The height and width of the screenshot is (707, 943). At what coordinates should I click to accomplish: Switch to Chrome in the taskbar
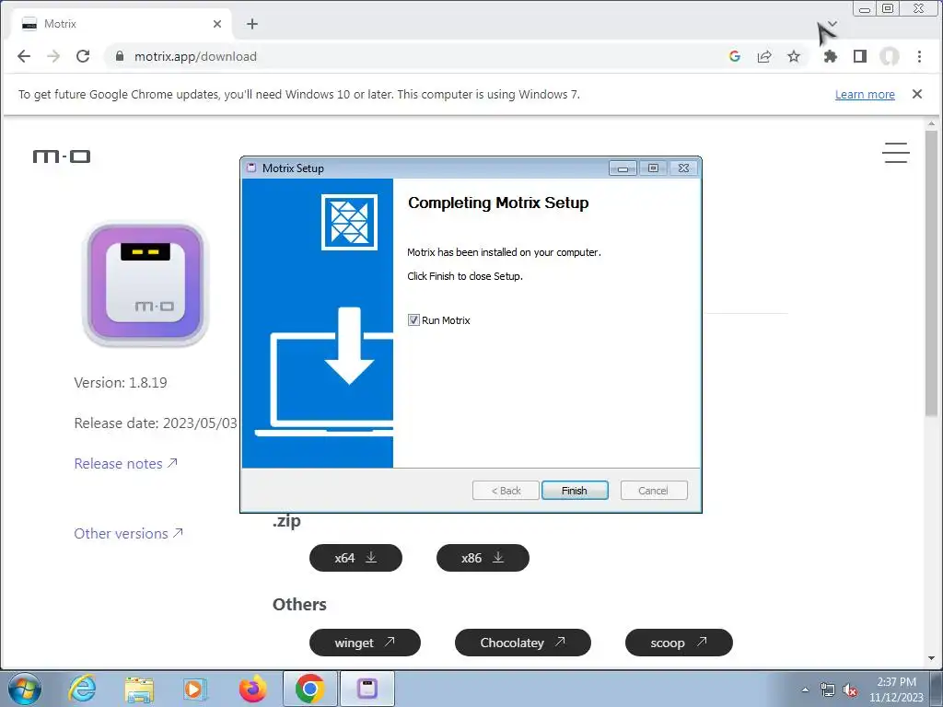[x=309, y=689]
